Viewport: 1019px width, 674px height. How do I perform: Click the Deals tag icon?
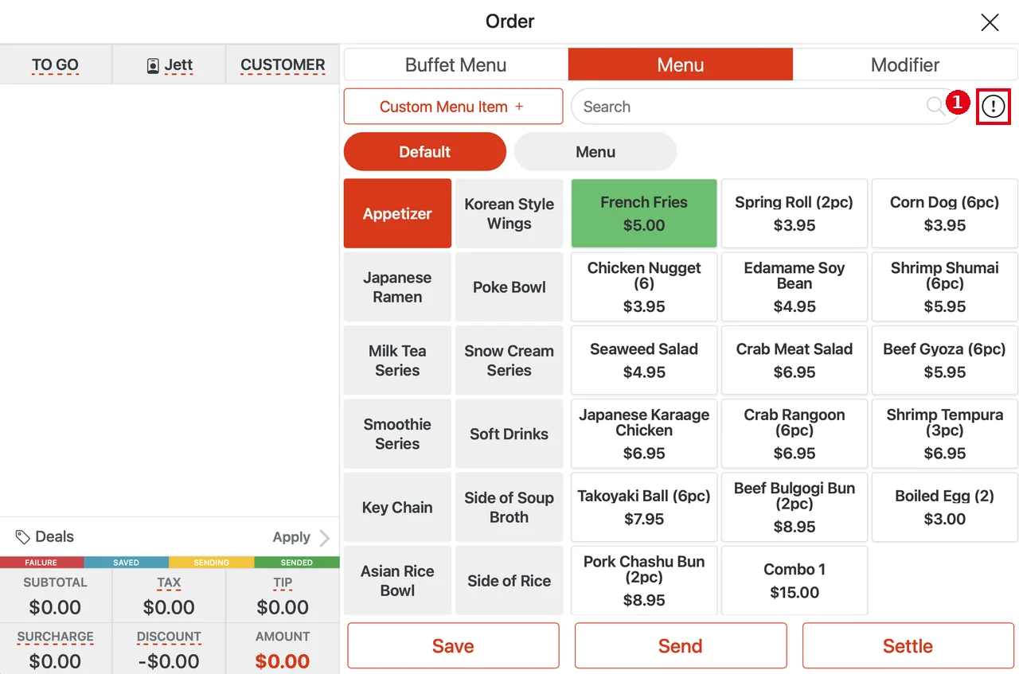pos(23,537)
